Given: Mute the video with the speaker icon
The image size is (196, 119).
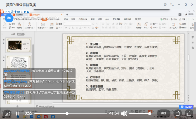Looking at the screenshot, I should point(124,113).
